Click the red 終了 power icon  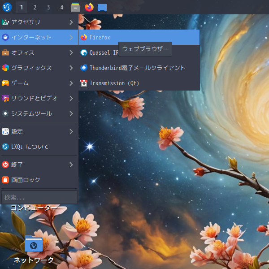[5, 165]
